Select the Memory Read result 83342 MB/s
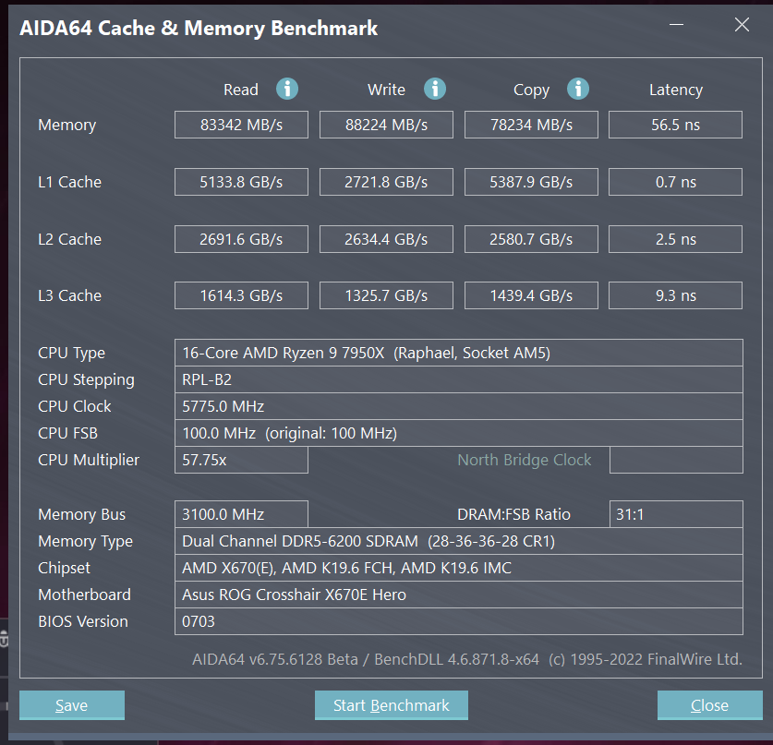This screenshot has width=773, height=745. point(242,125)
